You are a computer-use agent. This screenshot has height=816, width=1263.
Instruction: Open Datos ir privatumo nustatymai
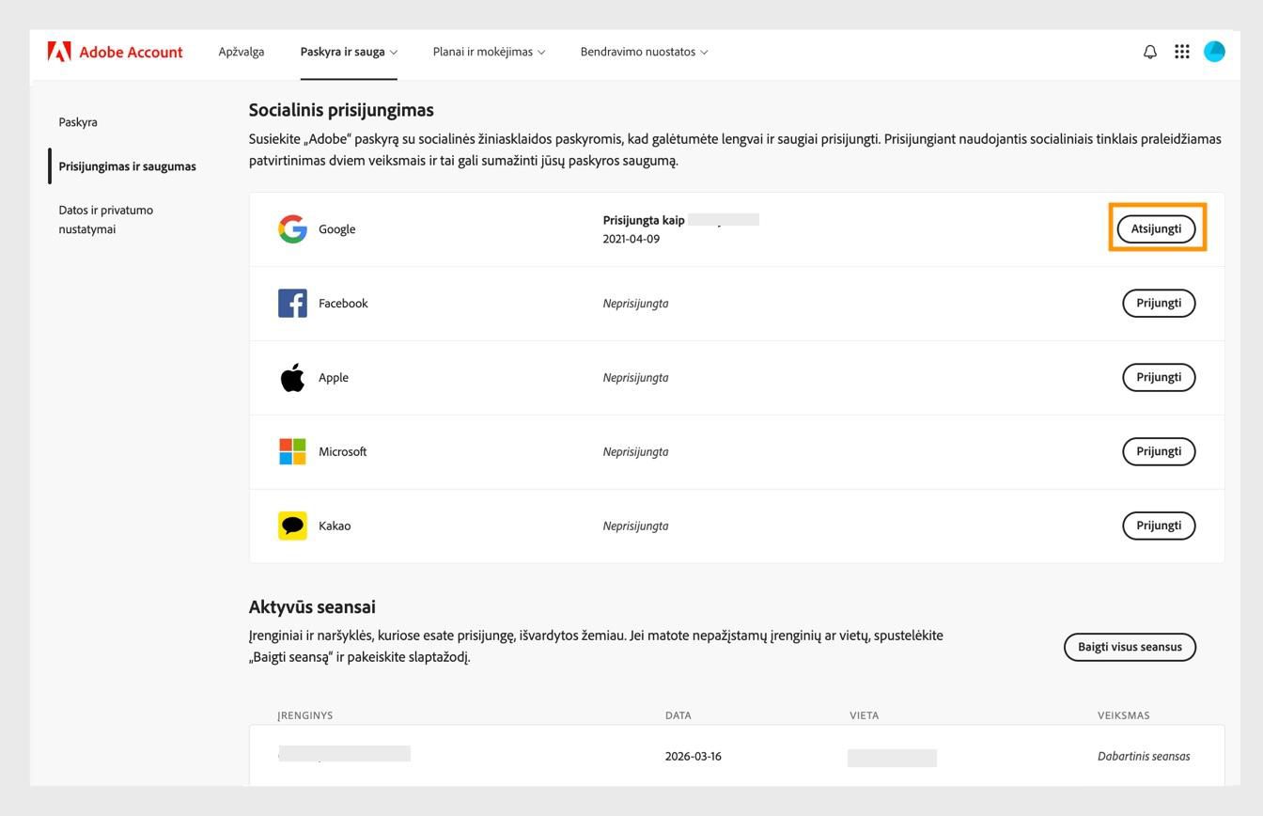[x=106, y=219]
